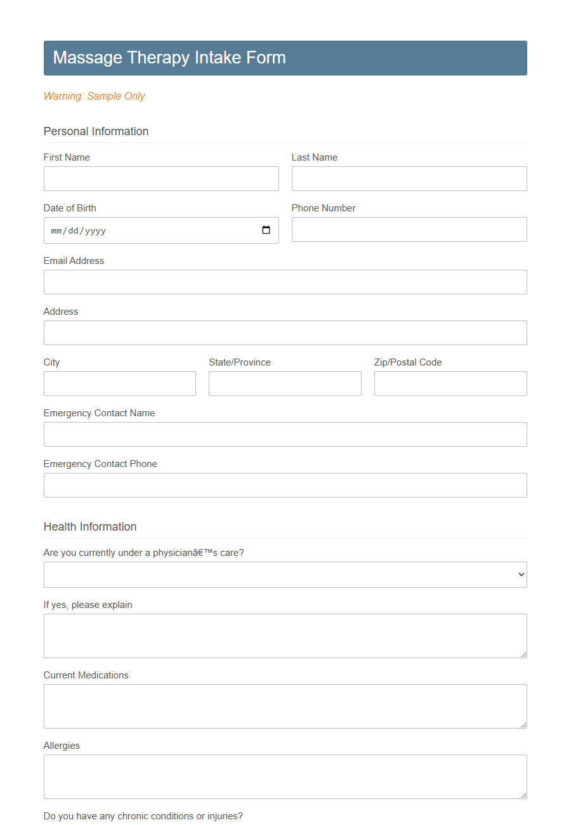Click the 'Warning: Sample Only' text
Image resolution: width=571 pixels, height=825 pixels.
tap(94, 96)
